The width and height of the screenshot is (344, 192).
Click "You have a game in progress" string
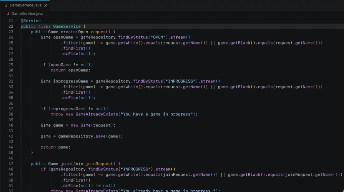coord(157,115)
